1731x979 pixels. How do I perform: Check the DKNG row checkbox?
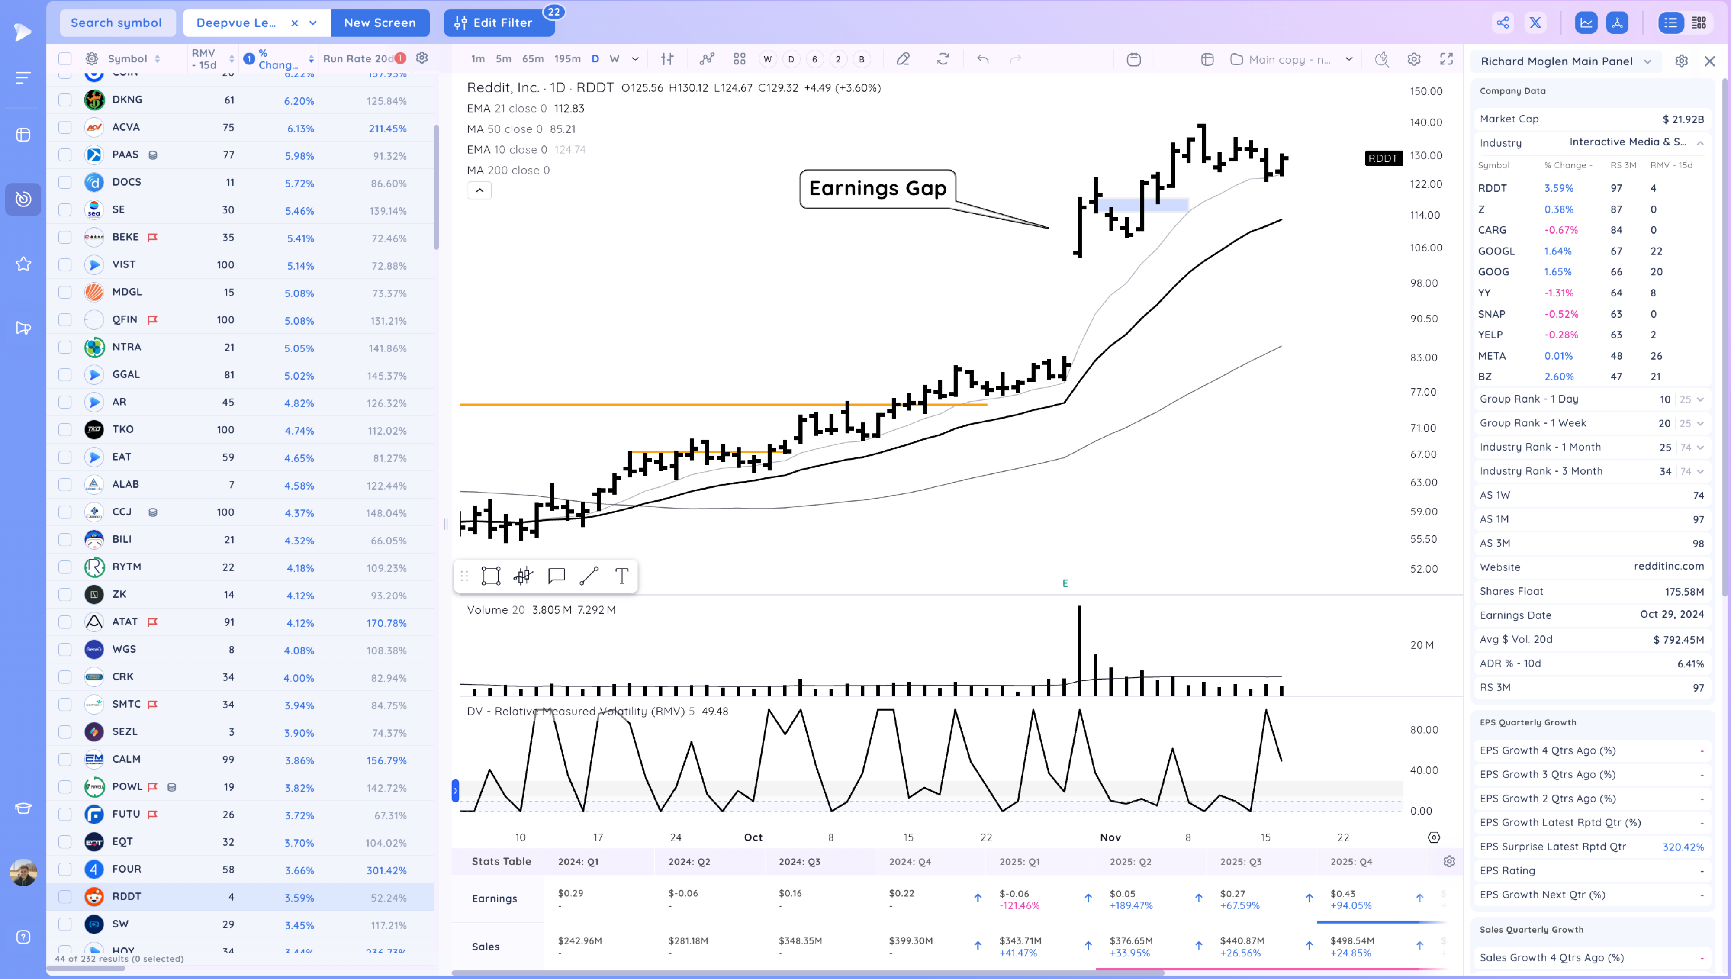[64, 100]
